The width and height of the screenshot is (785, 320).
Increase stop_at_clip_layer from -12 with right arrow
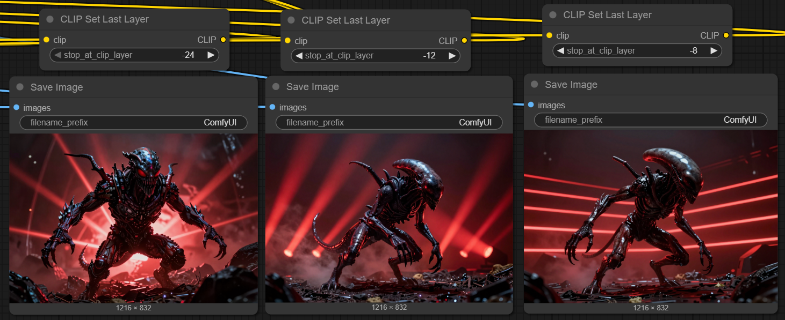coord(452,56)
